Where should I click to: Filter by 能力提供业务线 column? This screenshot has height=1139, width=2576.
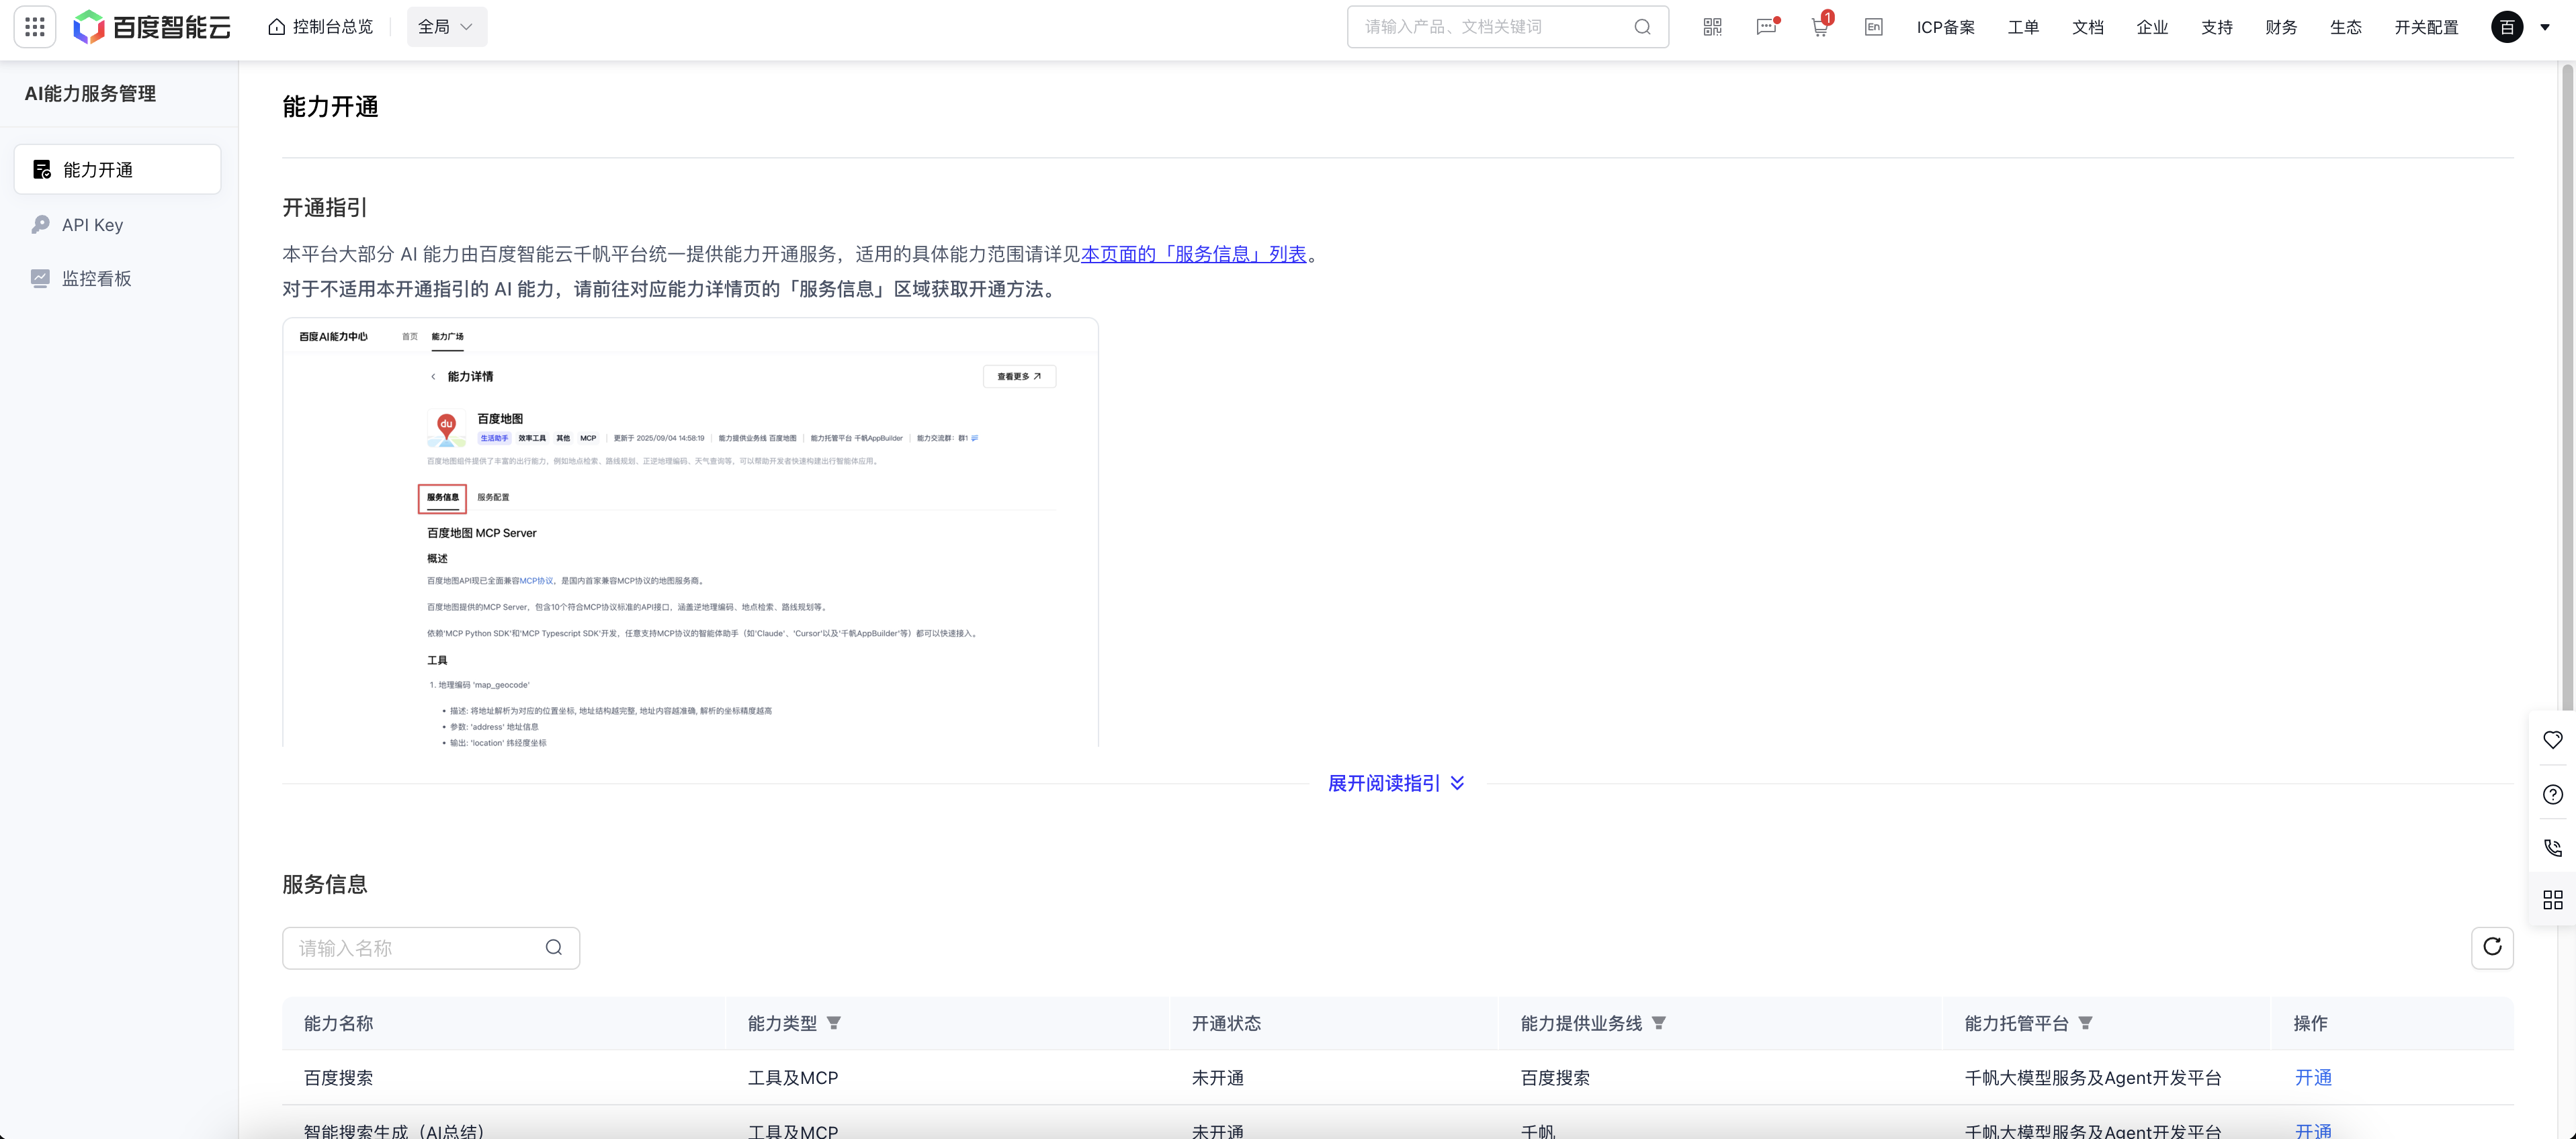pos(1658,1023)
